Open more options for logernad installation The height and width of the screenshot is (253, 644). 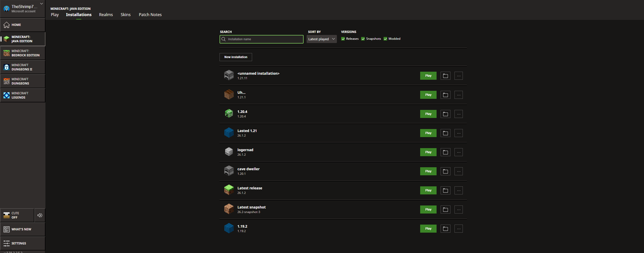[x=459, y=152]
